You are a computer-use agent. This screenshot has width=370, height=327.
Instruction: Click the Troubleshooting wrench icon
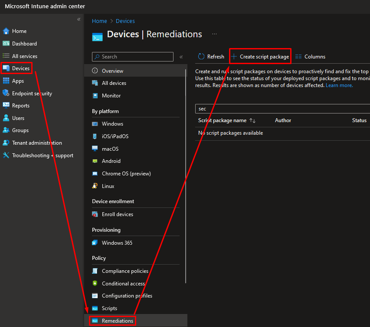point(6,155)
